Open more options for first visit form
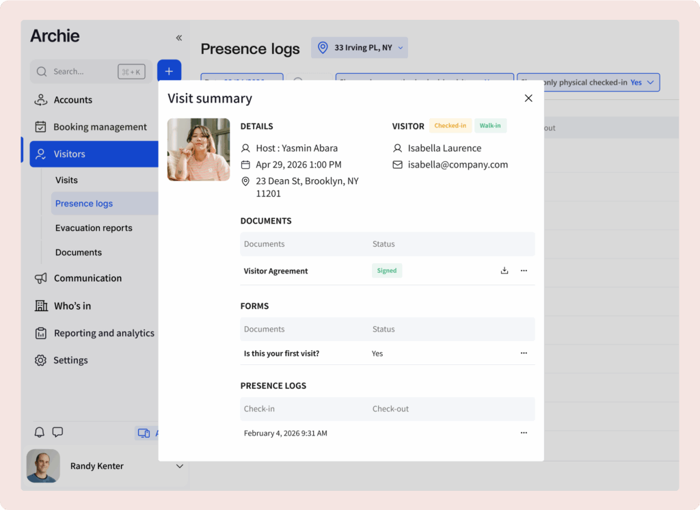 click(x=524, y=353)
